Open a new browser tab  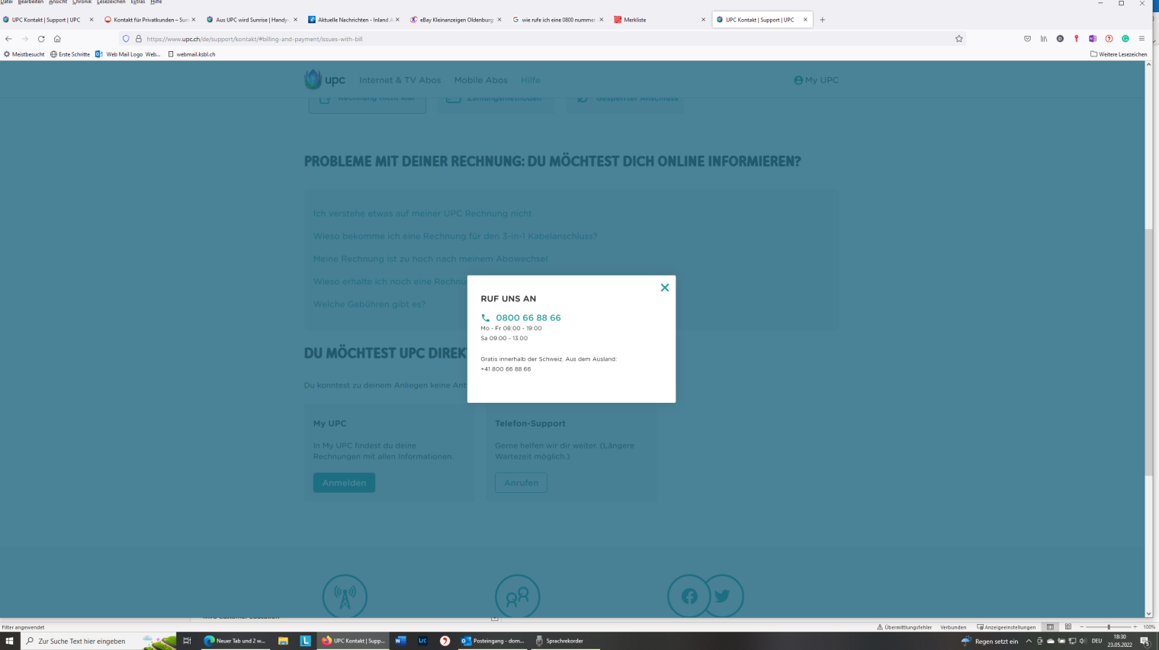click(x=822, y=20)
